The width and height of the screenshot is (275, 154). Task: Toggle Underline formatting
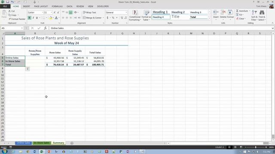click(x=37, y=18)
